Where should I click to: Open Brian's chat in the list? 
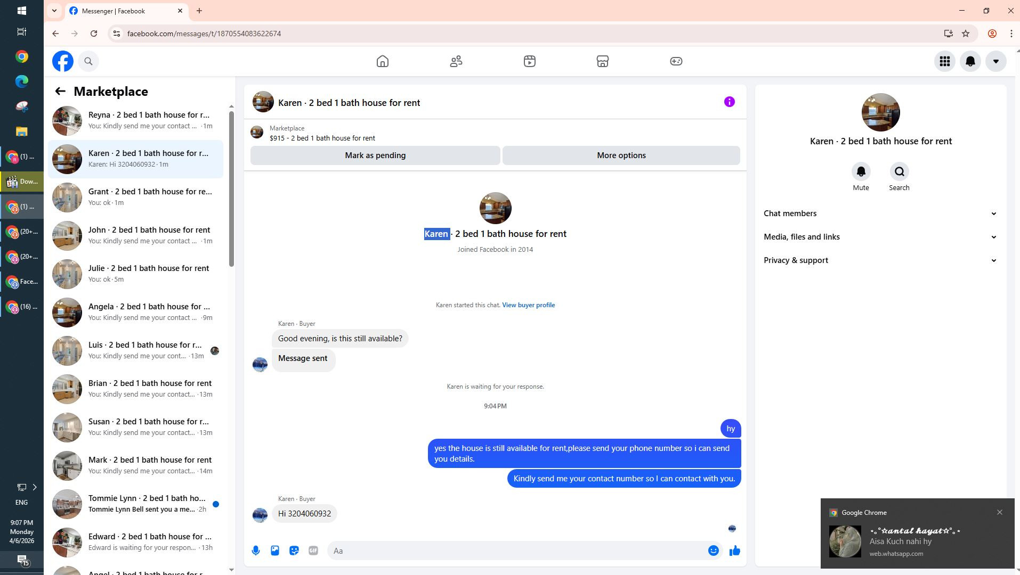click(x=136, y=389)
